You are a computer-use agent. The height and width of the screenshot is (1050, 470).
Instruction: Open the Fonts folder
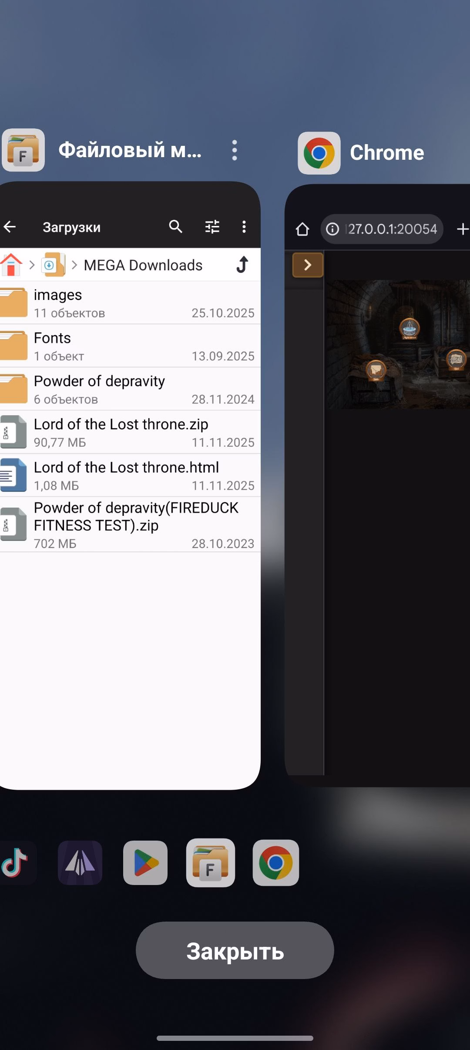pyautogui.click(x=131, y=346)
